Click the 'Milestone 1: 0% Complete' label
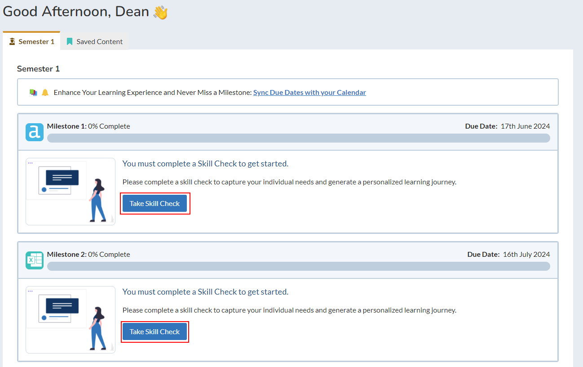 click(x=88, y=126)
